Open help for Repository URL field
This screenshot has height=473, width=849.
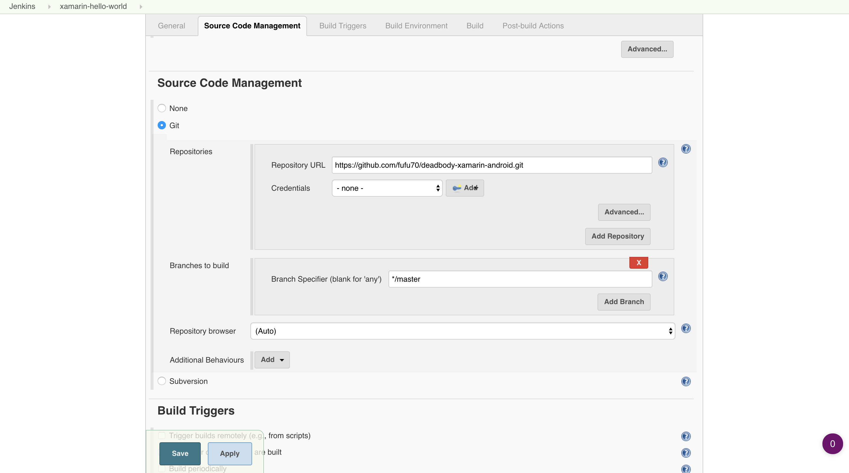click(663, 162)
